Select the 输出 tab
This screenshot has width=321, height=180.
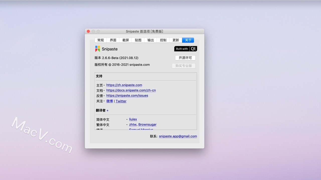pos(150,40)
